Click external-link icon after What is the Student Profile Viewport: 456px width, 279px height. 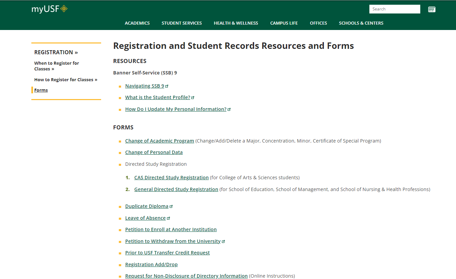coord(193,98)
